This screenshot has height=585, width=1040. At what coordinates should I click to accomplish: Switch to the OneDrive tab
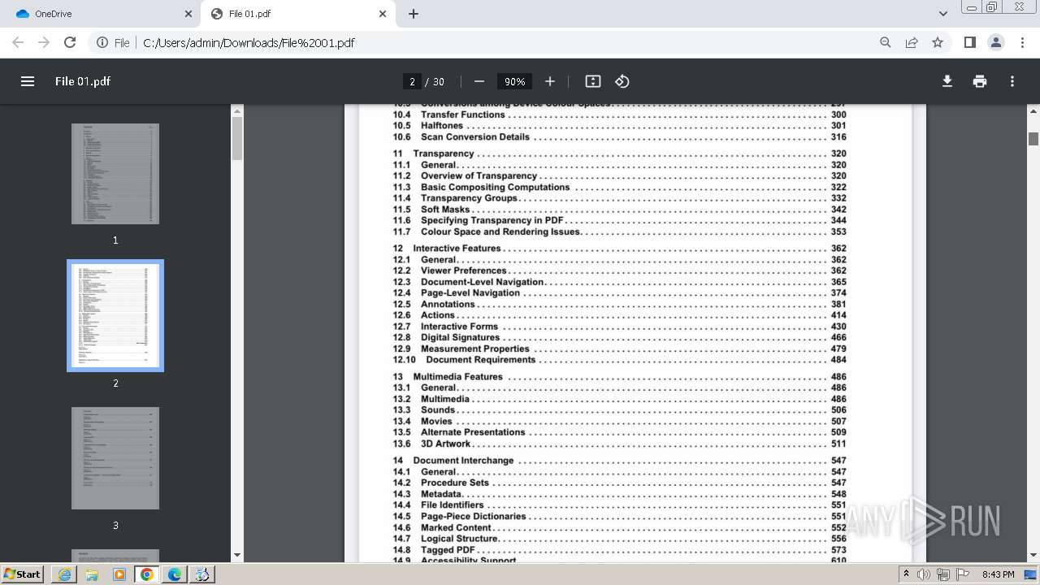(x=103, y=14)
